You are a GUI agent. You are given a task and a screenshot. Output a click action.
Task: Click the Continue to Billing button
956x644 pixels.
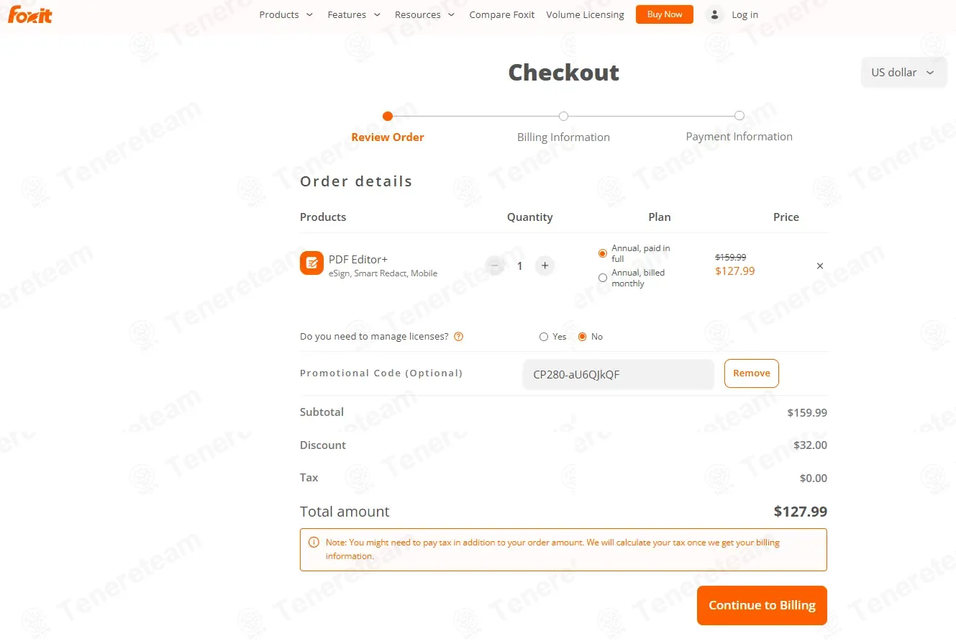762,605
